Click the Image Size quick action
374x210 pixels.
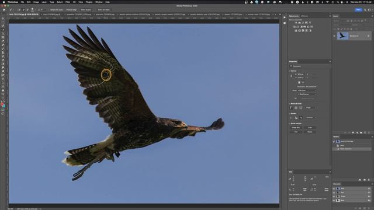(x=296, y=128)
